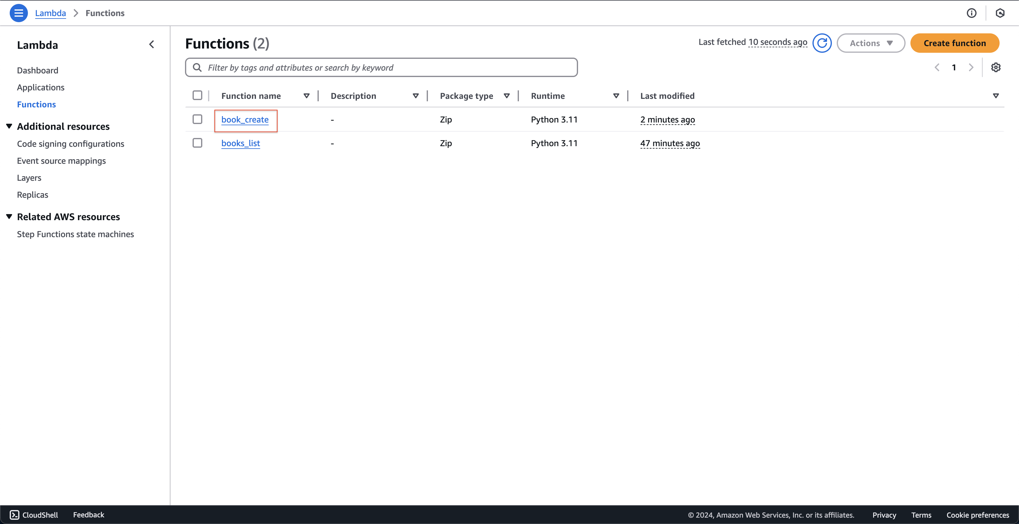
Task: Expand the Runtime column filter dropdown
Action: point(616,96)
